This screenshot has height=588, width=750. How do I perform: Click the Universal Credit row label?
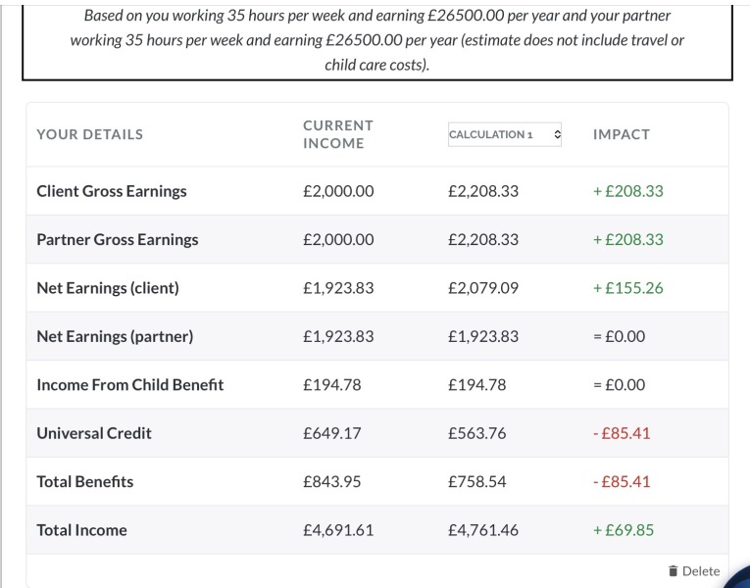click(94, 433)
